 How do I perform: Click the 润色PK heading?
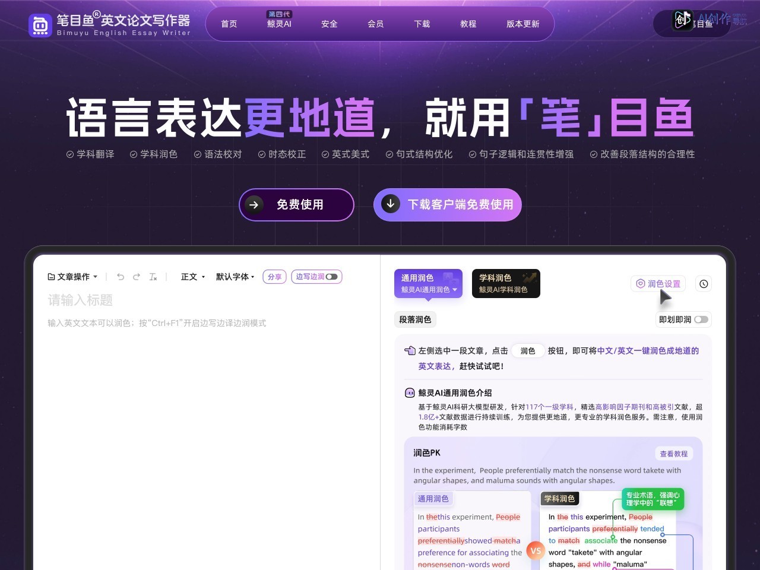[x=427, y=452]
